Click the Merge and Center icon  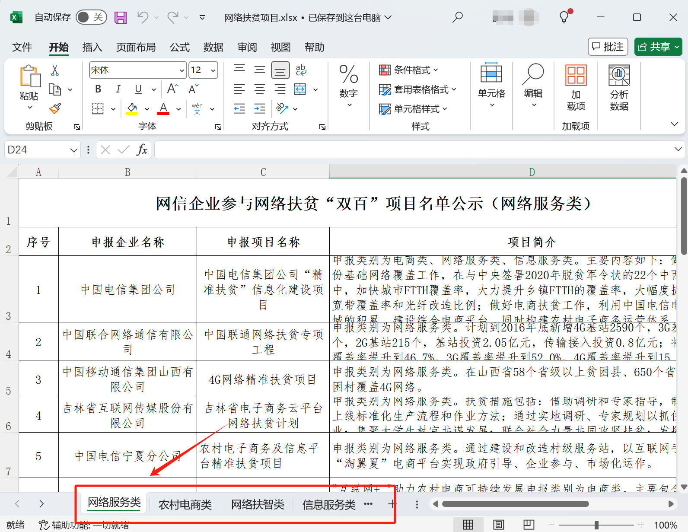pos(300,89)
